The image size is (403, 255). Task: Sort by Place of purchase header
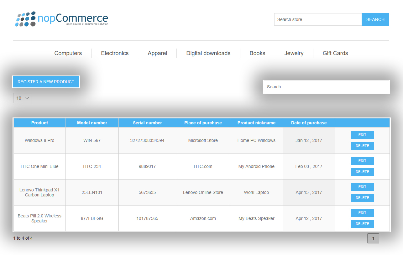coord(203,123)
